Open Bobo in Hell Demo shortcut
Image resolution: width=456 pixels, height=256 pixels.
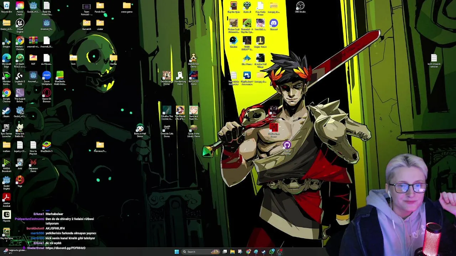pyautogui.click(x=140, y=130)
